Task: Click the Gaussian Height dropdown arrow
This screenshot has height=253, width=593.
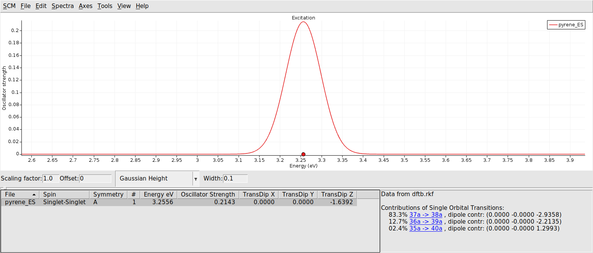Action: [196, 178]
